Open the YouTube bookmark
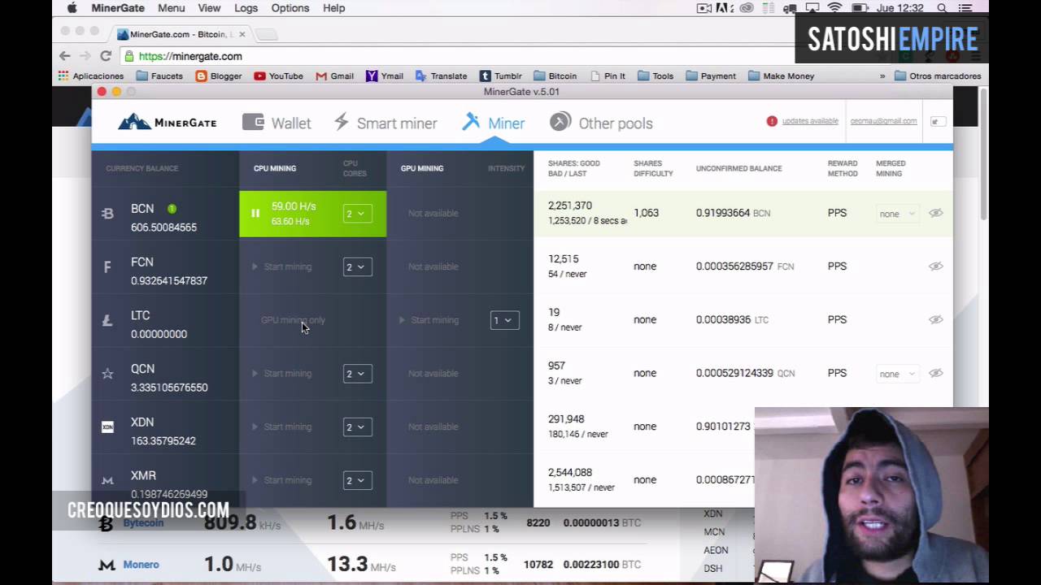This screenshot has width=1041, height=585. click(278, 76)
